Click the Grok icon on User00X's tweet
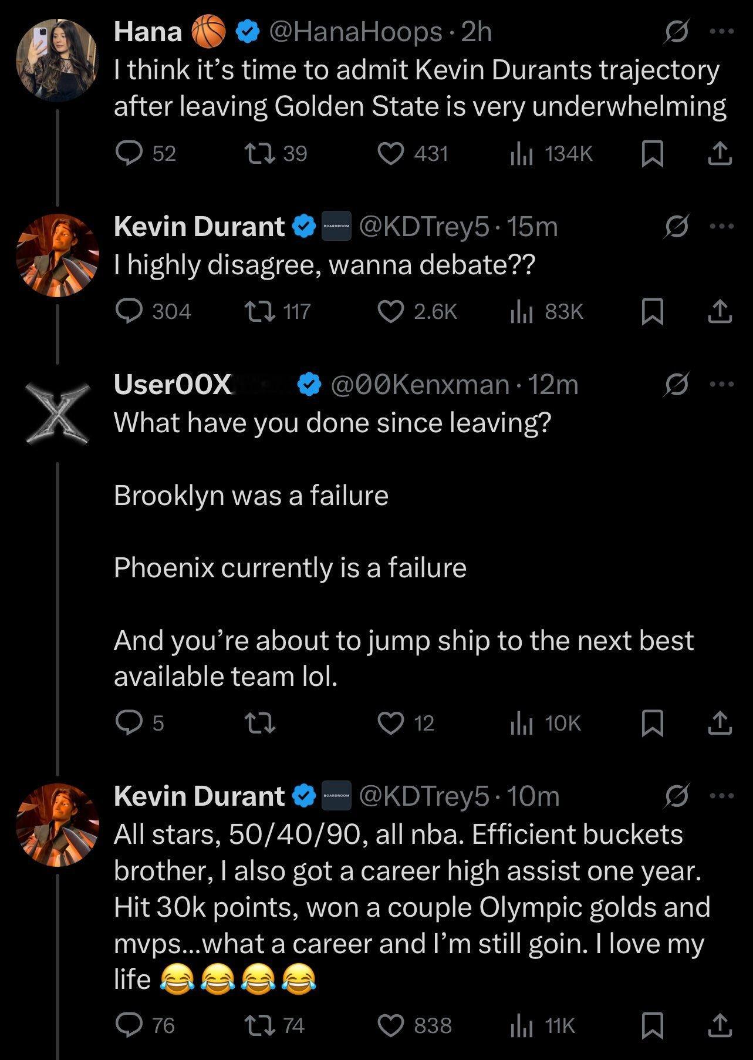This screenshot has height=1060, width=753. point(675,385)
